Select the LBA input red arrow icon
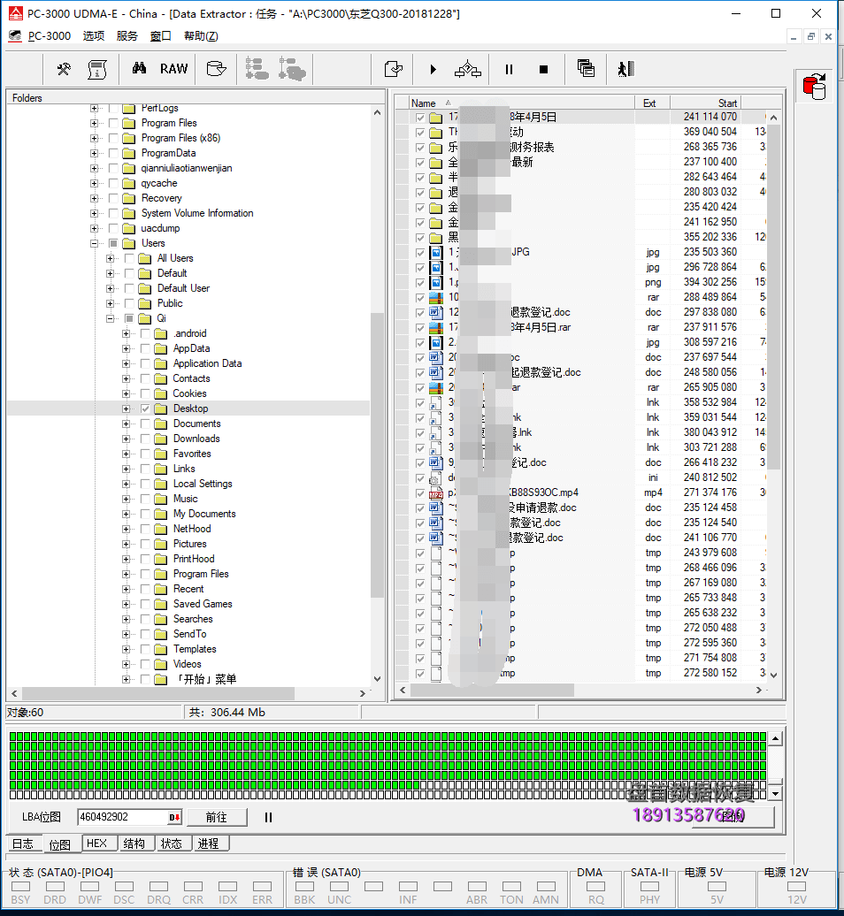This screenshot has height=916, width=844. pos(174,817)
